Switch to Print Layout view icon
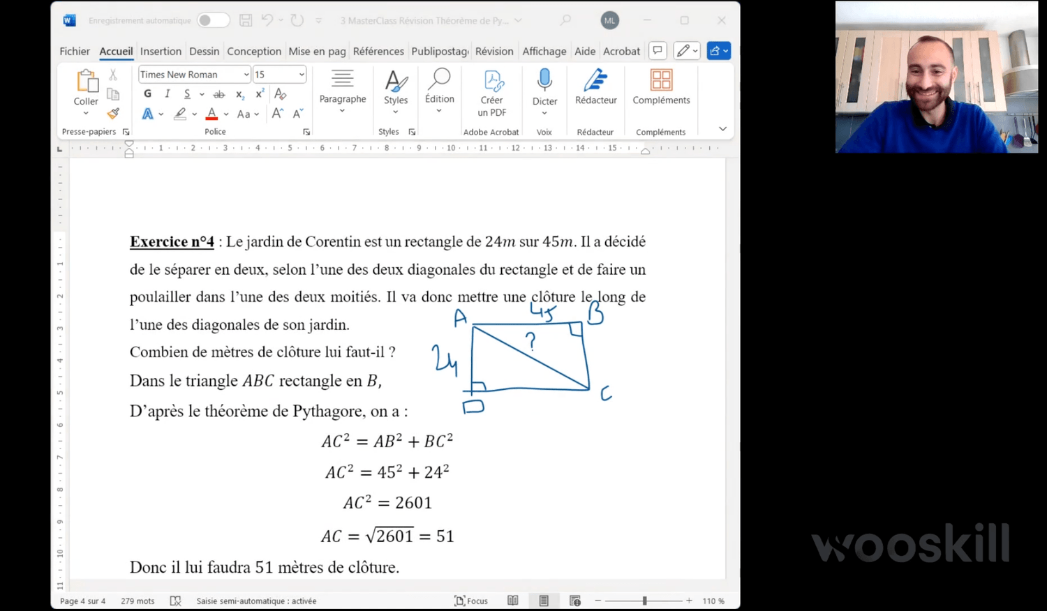The height and width of the screenshot is (611, 1047). 544,601
